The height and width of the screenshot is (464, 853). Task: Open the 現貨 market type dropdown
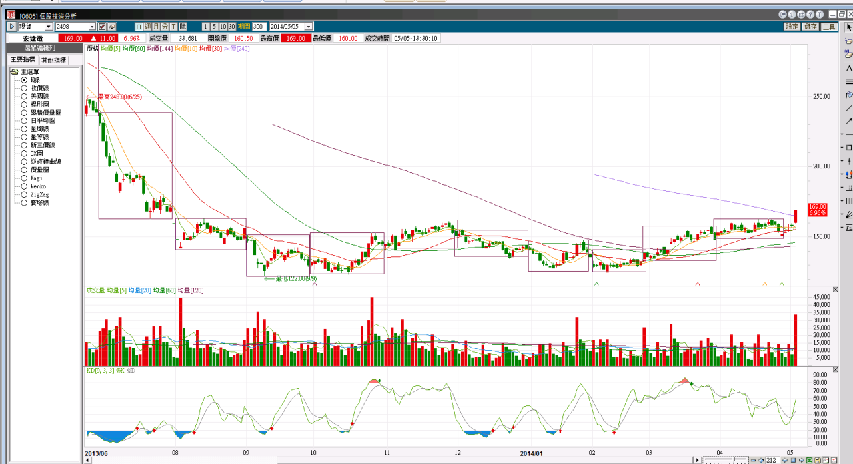pyautogui.click(x=49, y=27)
